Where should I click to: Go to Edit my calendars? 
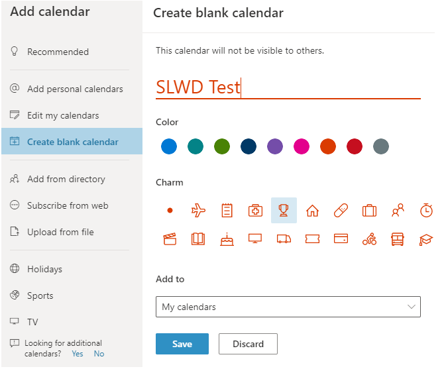(63, 115)
